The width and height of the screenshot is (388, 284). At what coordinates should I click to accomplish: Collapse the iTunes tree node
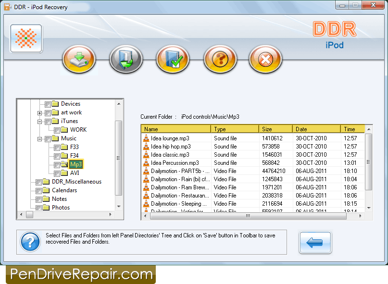click(x=39, y=122)
